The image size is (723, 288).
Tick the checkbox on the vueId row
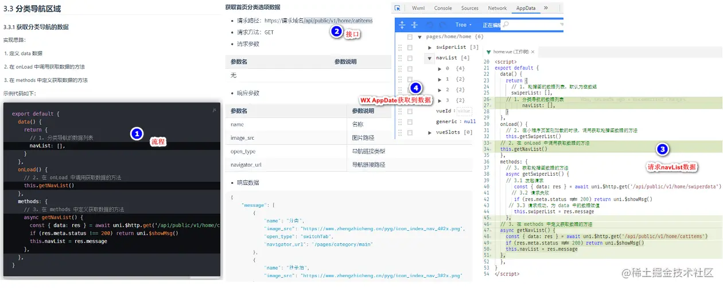[410, 111]
